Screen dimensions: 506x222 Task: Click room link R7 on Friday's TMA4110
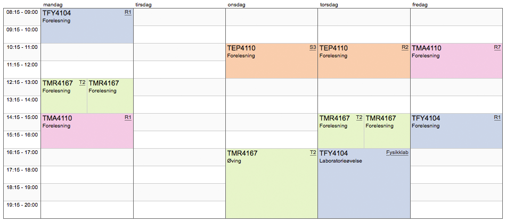[497, 47]
